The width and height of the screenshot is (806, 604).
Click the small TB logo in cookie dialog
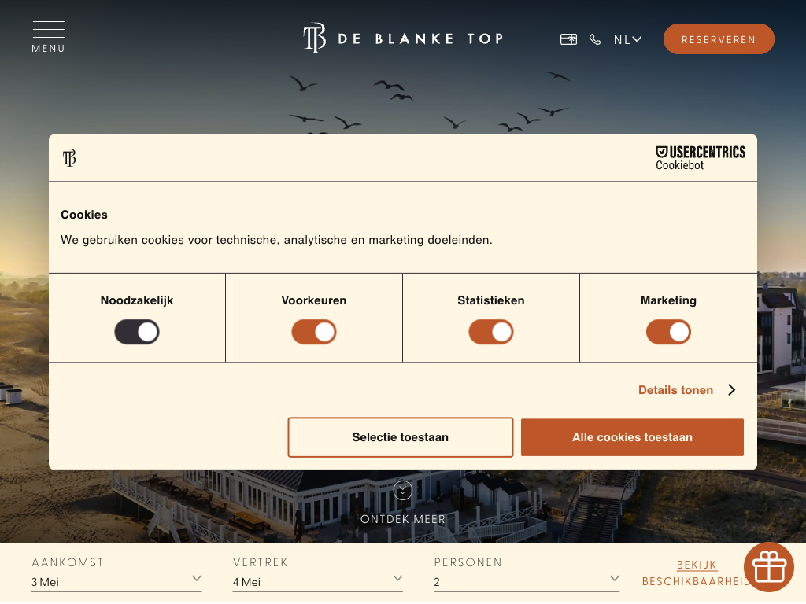[x=69, y=158]
